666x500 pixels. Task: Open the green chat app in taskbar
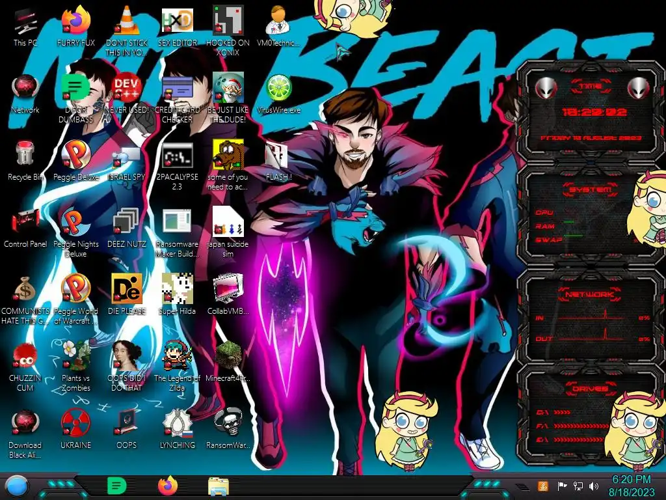117,486
